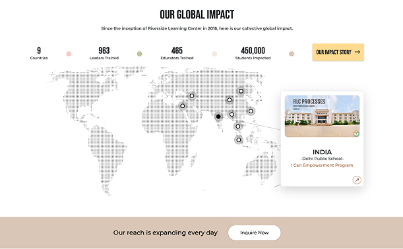The width and height of the screenshot is (403, 249).
Task: Open the RLC Processes school thumbnail
Action: tap(322, 116)
